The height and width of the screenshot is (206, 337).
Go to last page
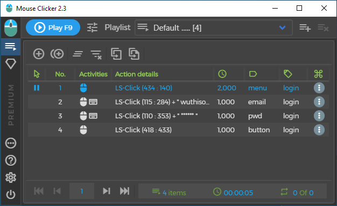[x=125, y=191]
